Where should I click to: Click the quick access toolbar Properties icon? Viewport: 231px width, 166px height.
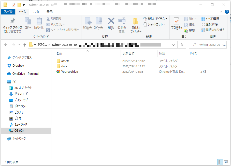point(13,5)
